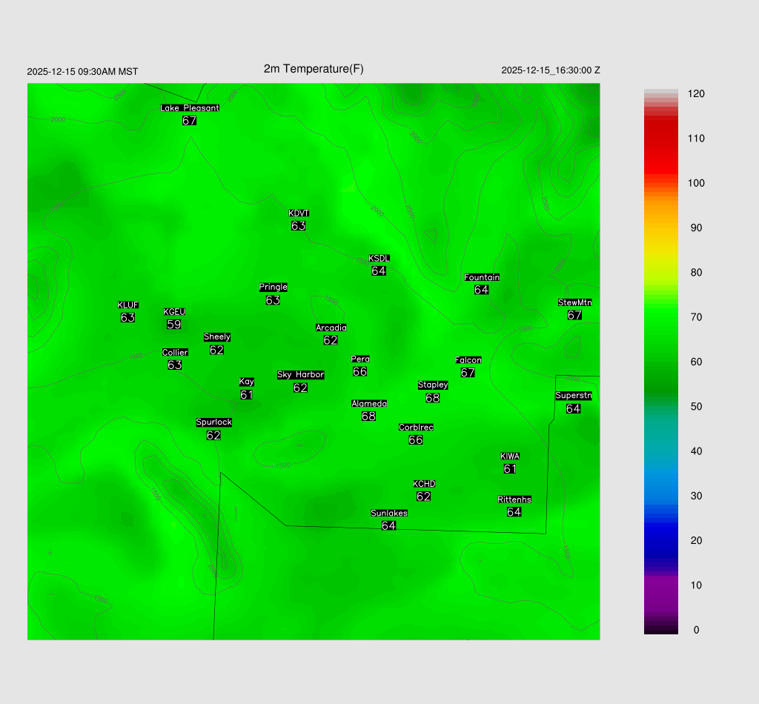Click the Rittenhs station label
Image resolution: width=759 pixels, height=704 pixels.
[514, 500]
